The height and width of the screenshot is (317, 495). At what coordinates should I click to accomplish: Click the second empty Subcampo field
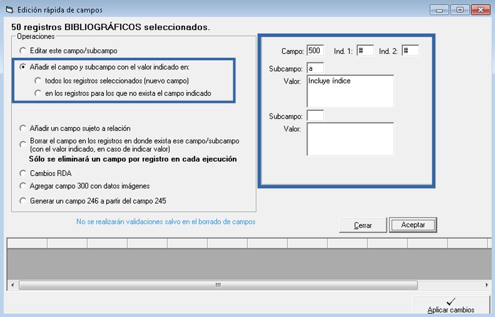(315, 115)
